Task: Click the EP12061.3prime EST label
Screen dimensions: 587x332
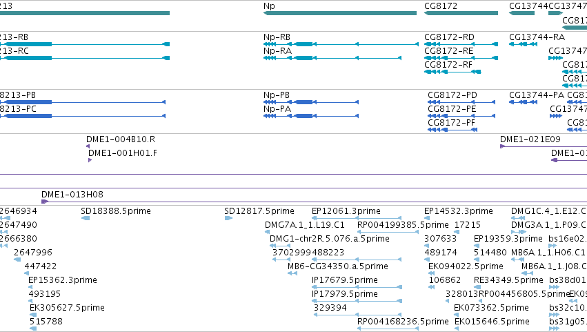Action: (x=346, y=211)
